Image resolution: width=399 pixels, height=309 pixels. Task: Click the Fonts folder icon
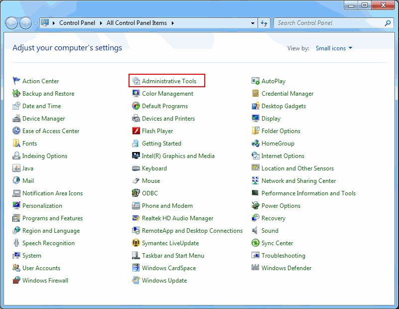tap(16, 144)
